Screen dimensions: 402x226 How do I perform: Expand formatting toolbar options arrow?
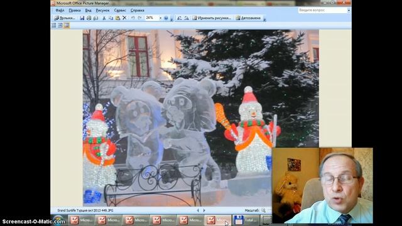pos(264,19)
